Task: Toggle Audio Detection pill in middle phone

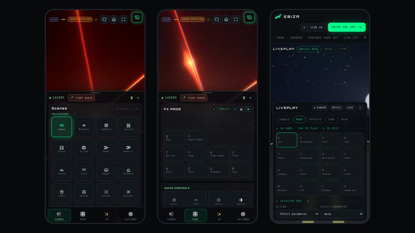Action: (193, 19)
